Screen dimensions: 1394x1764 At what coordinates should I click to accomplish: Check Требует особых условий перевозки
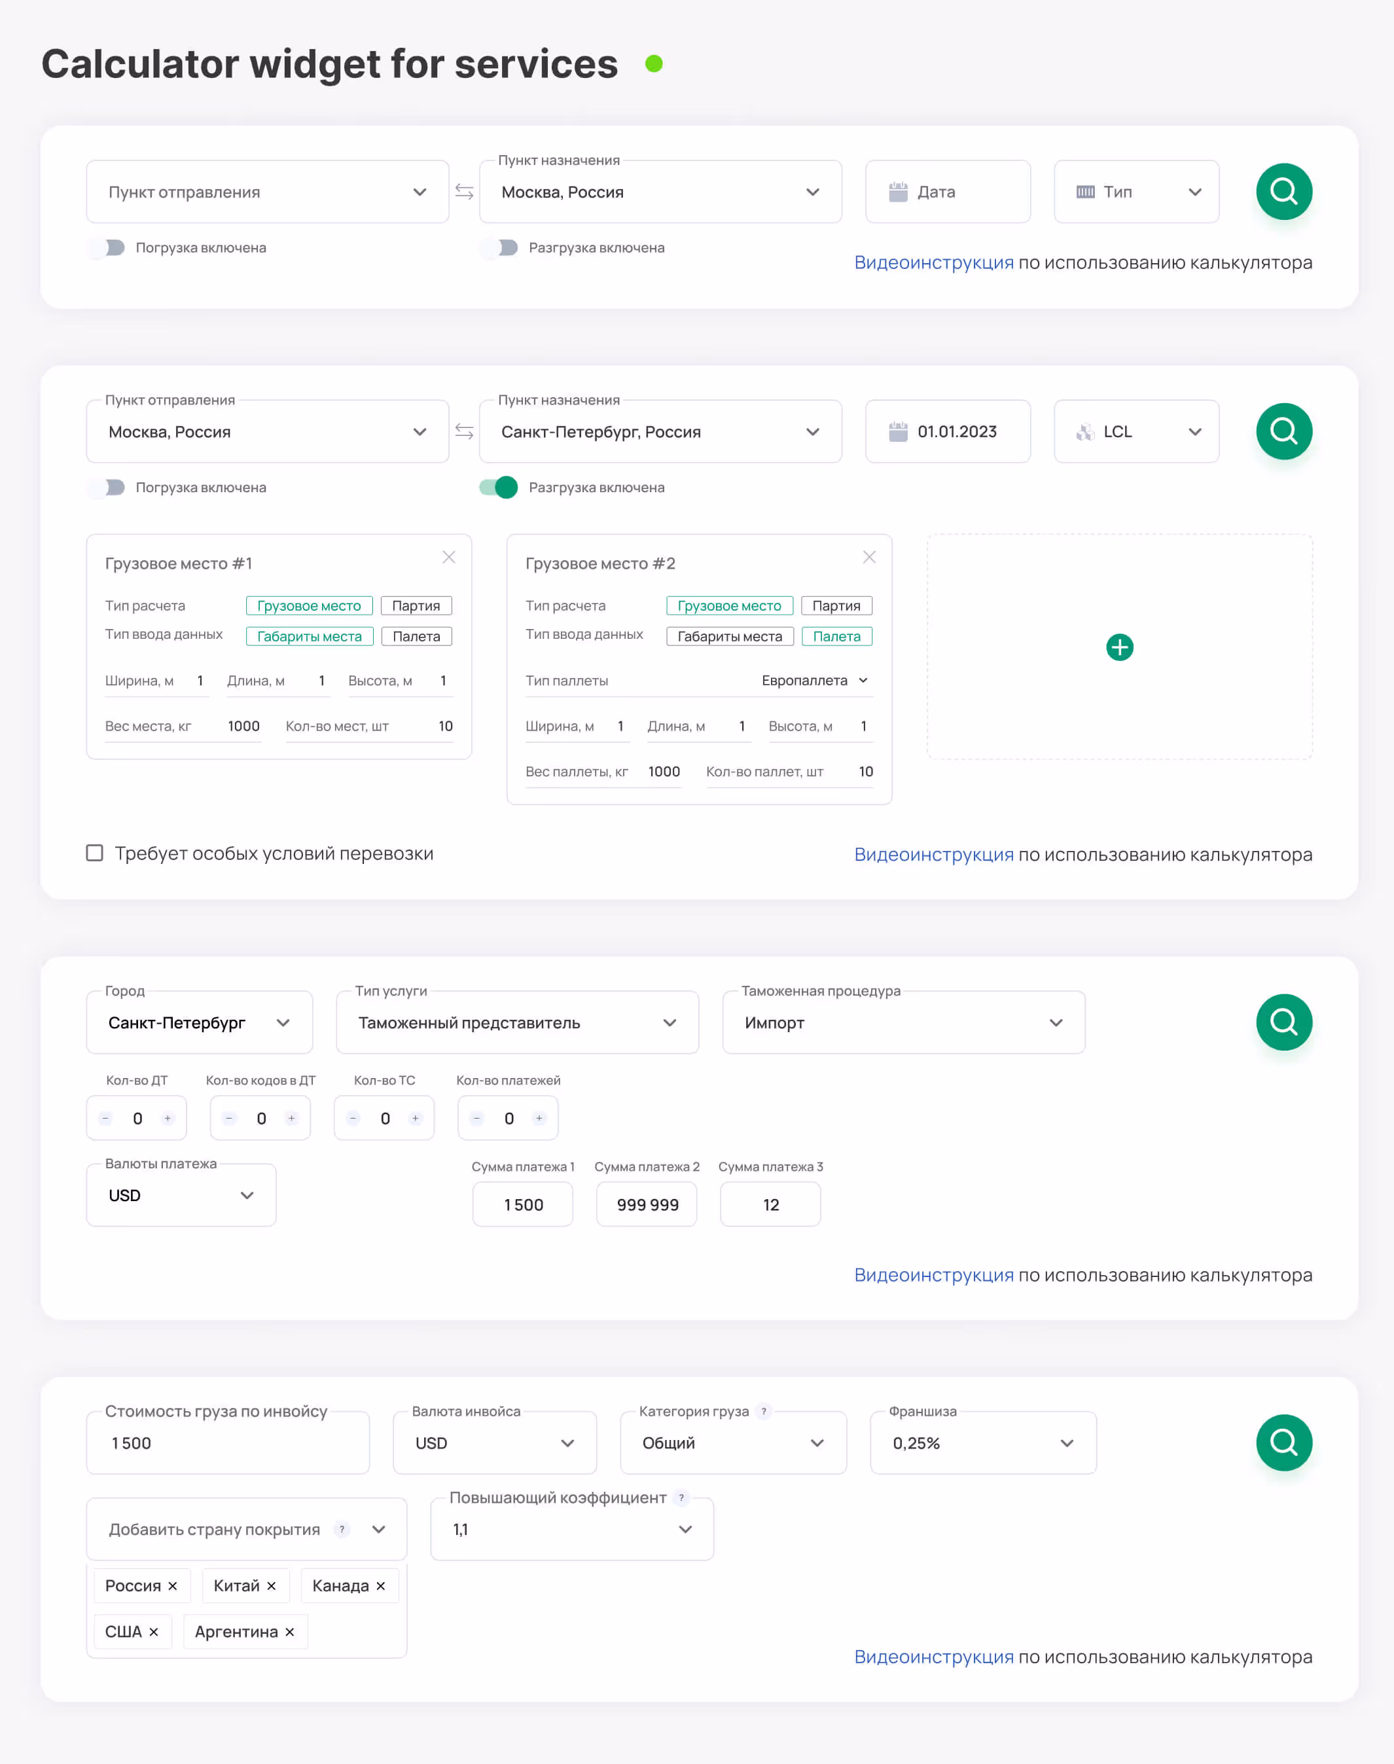pyautogui.click(x=95, y=853)
